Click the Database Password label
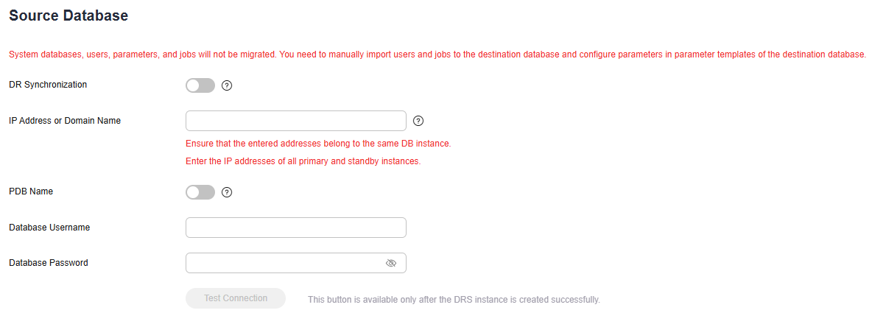 tap(49, 262)
